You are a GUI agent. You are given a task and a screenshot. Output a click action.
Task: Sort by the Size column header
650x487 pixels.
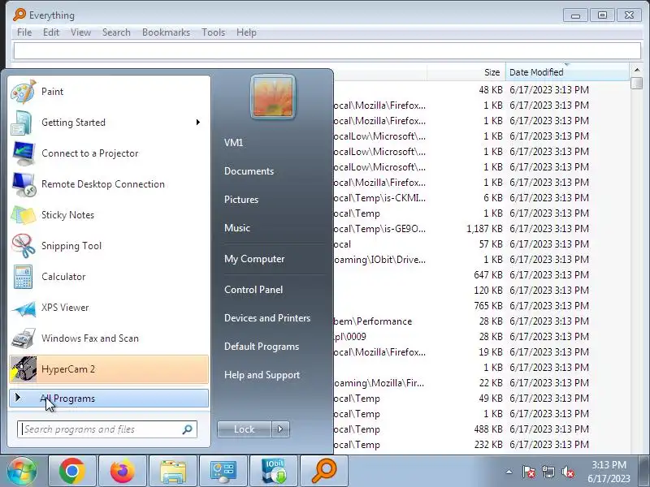(x=466, y=72)
